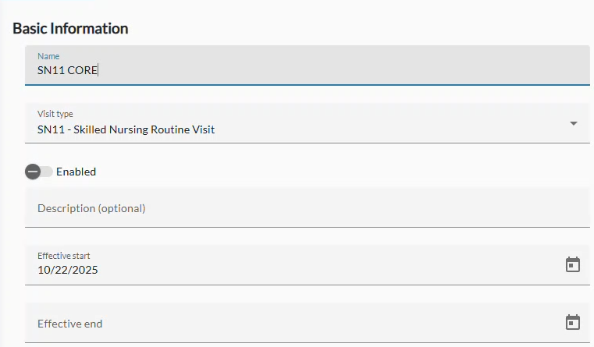This screenshot has height=347, width=594.
Task: Focus the Description (optional) field
Action: tap(304, 208)
